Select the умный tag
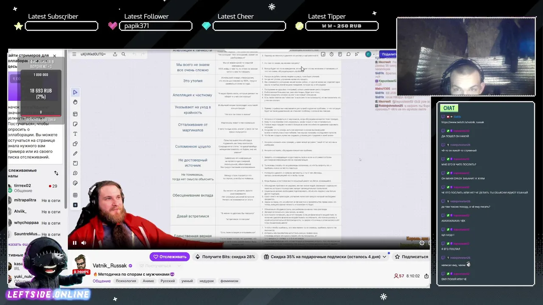This screenshot has height=305, width=543. coord(187,281)
